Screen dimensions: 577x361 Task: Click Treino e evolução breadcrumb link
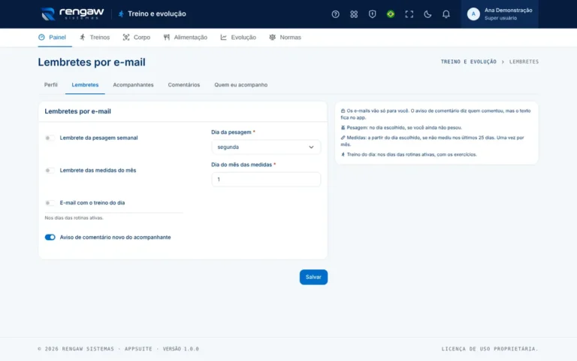[469, 62]
